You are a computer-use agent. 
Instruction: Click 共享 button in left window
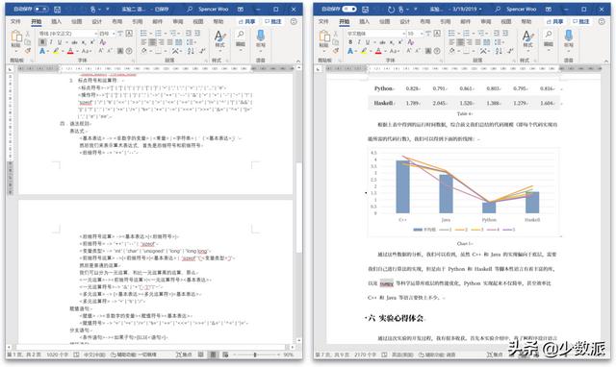click(x=246, y=21)
